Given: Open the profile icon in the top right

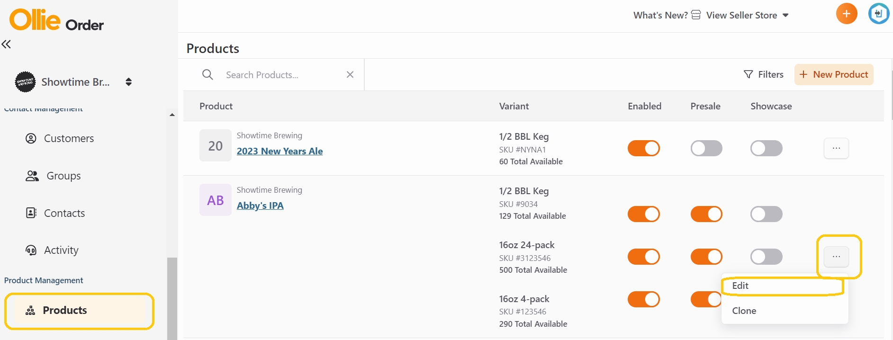Looking at the screenshot, I should pos(879,14).
